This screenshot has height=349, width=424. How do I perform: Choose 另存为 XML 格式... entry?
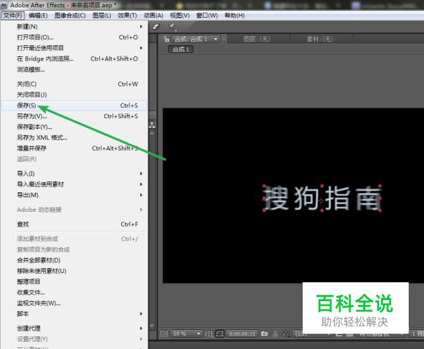75,138
